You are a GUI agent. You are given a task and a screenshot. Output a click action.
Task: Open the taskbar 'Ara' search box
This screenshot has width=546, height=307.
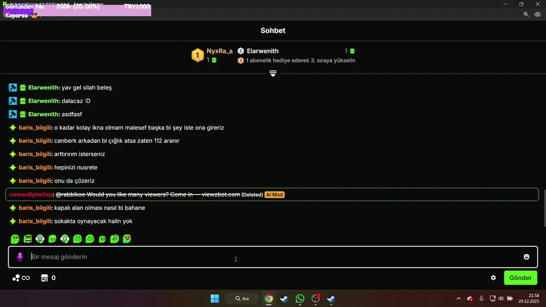tap(241, 298)
